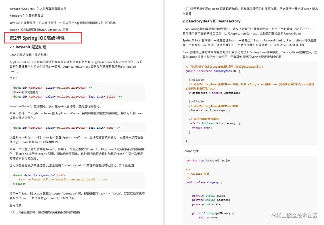The width and height of the screenshot is (324, 225).
Task: Click the "比如:" label
Action: 13,78
